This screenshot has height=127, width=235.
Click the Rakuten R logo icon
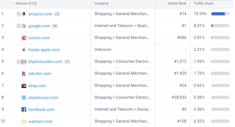click(24, 74)
